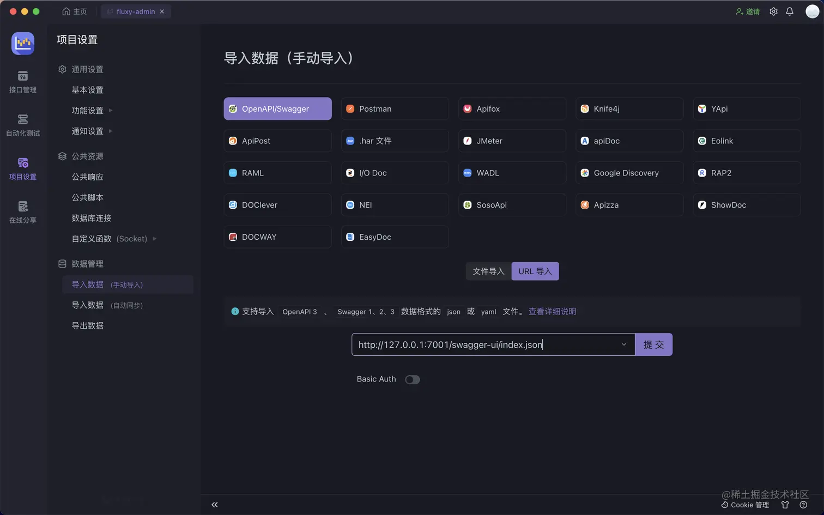Viewport: 824px width, 515px height.
Task: Open 项目设置 in the left sidebar
Action: tap(23, 169)
